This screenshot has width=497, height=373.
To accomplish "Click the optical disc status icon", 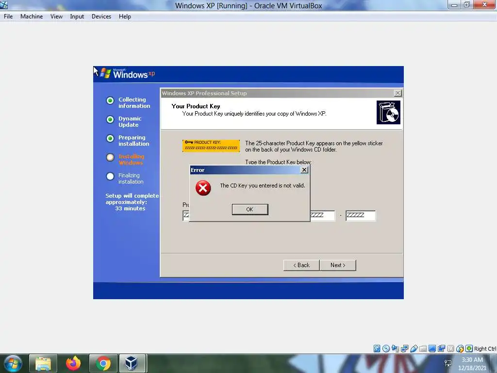I will click(x=386, y=349).
